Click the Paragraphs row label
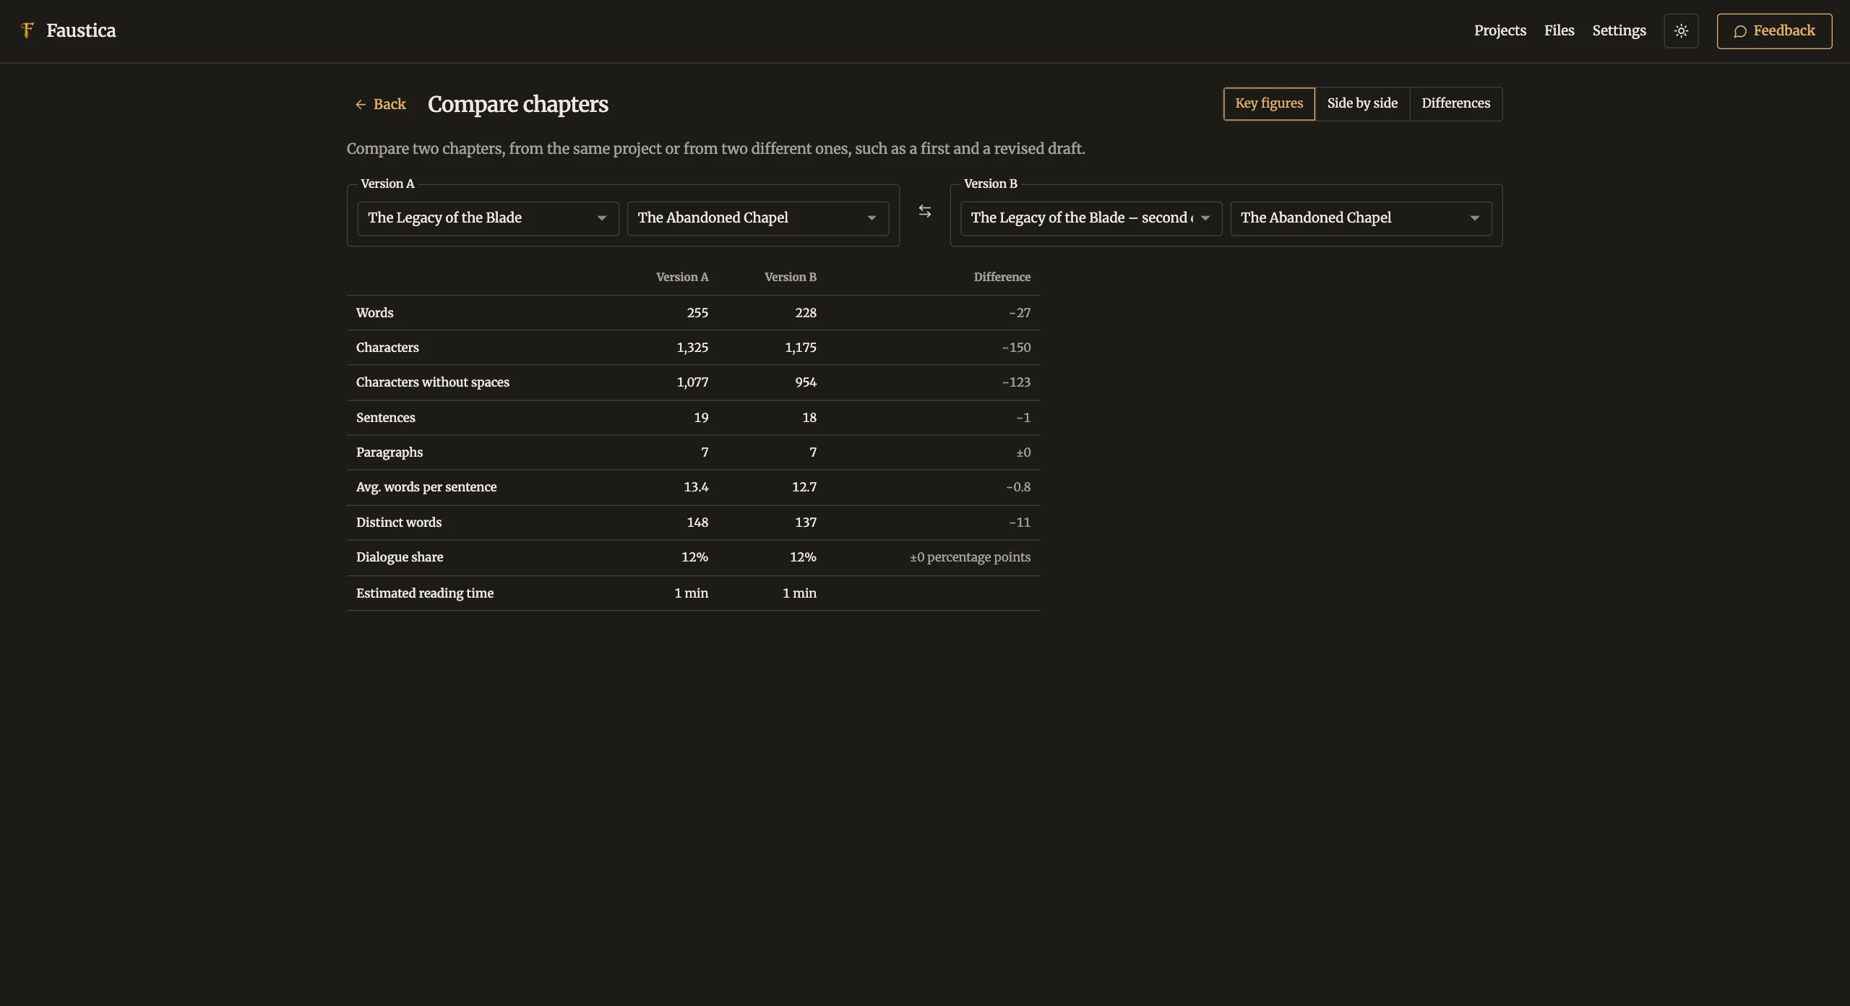This screenshot has height=1006, width=1850. coord(389,452)
